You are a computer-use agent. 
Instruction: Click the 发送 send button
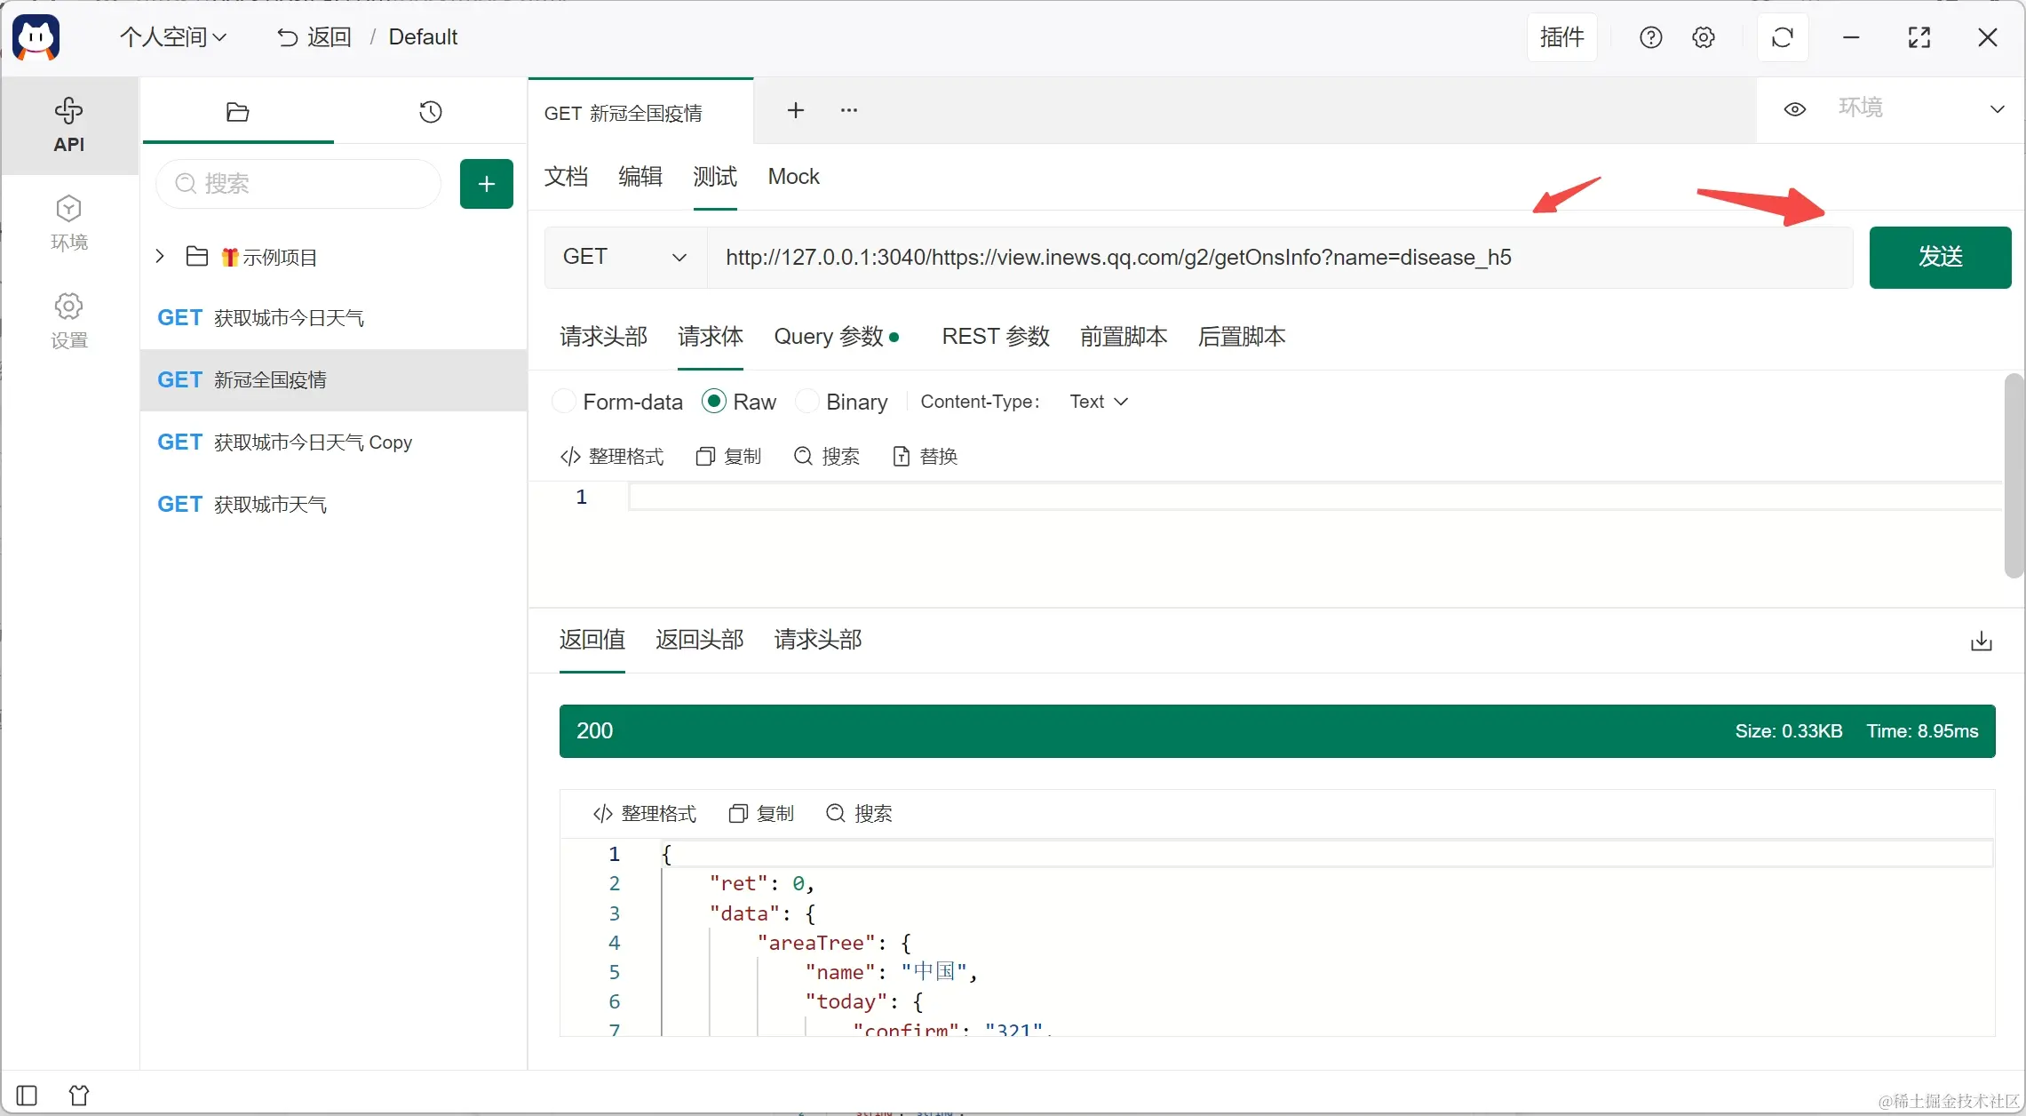pos(1939,257)
